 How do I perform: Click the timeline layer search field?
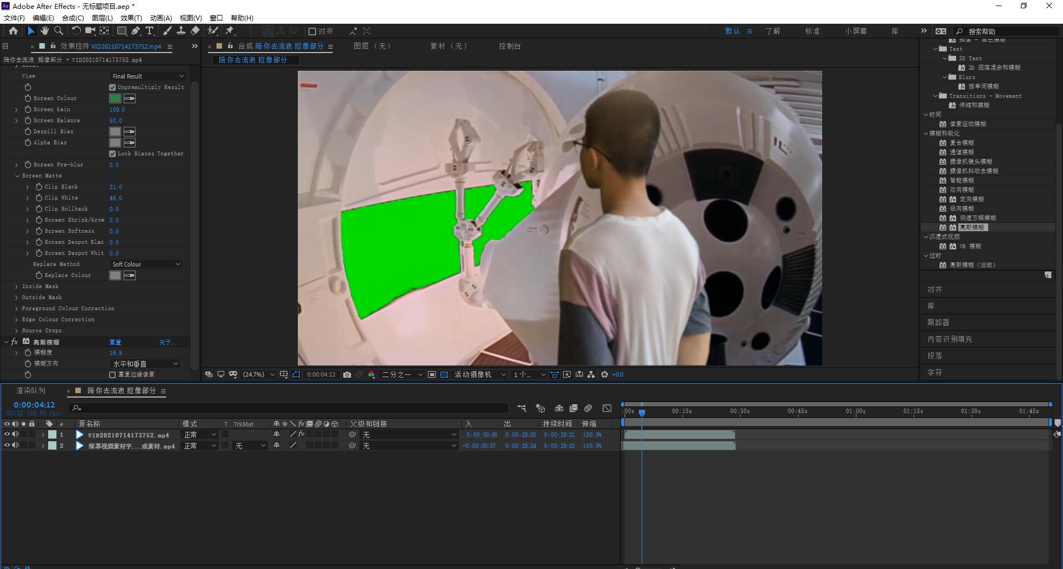point(288,408)
